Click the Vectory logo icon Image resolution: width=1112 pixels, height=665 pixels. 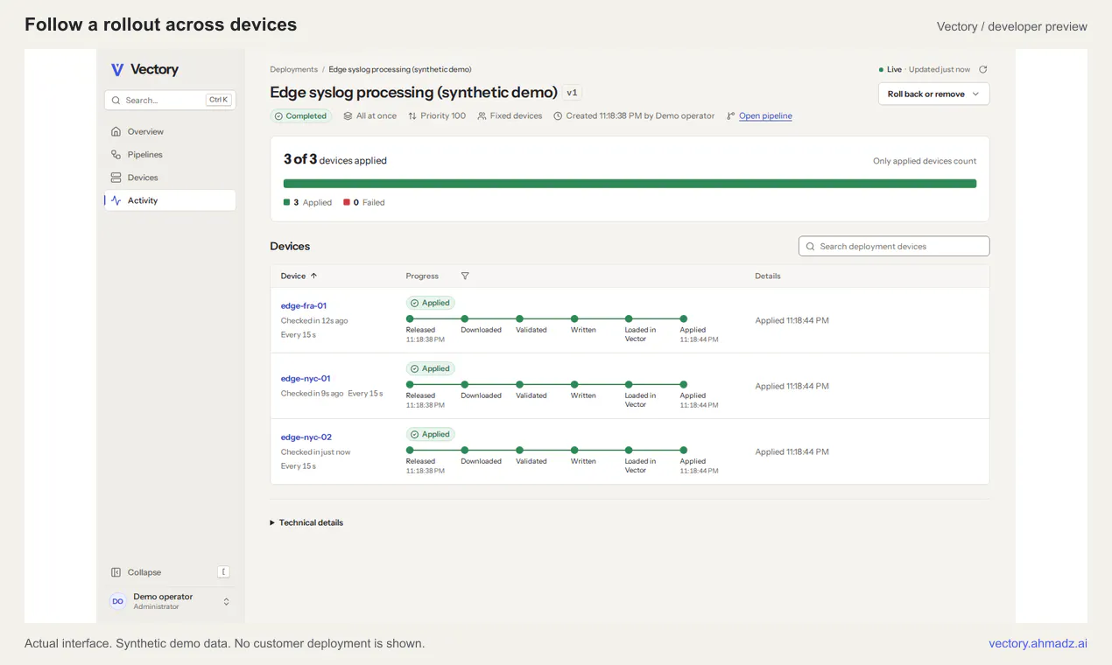point(117,70)
